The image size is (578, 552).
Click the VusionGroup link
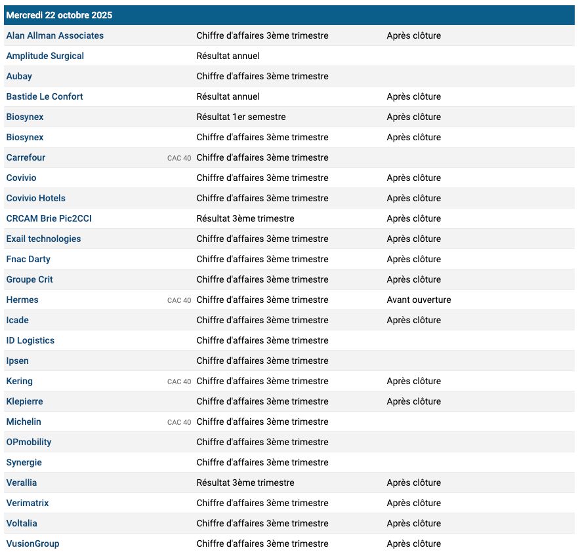[33, 543]
